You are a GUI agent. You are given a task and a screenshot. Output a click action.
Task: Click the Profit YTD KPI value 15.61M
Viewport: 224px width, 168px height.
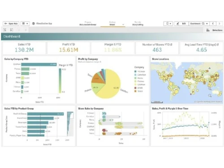point(69,50)
